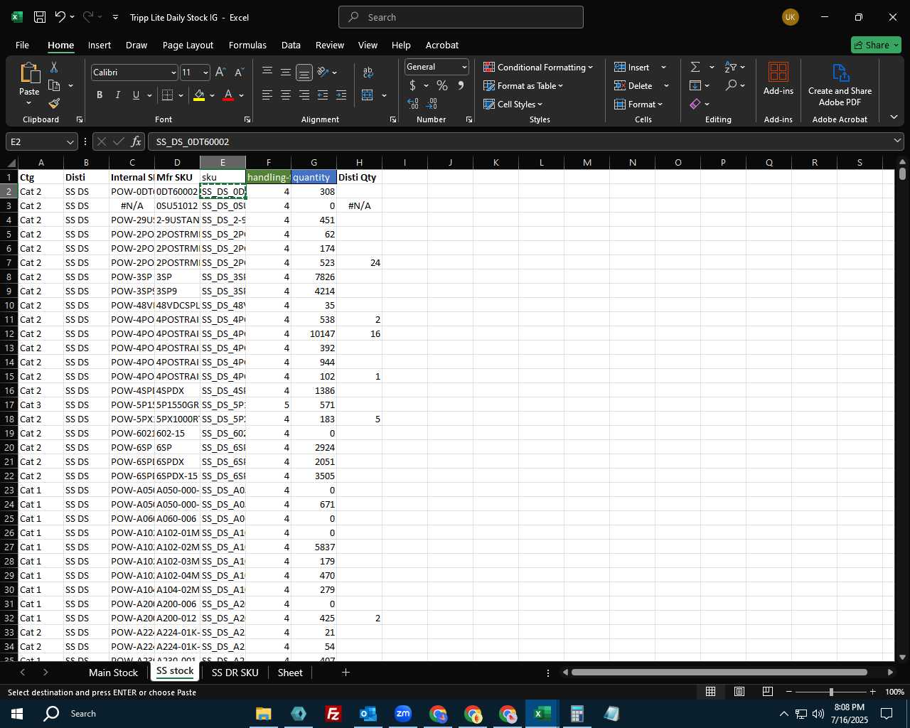Click the Decrease Indent icon
Screen dimensions: 910x728
322,95
